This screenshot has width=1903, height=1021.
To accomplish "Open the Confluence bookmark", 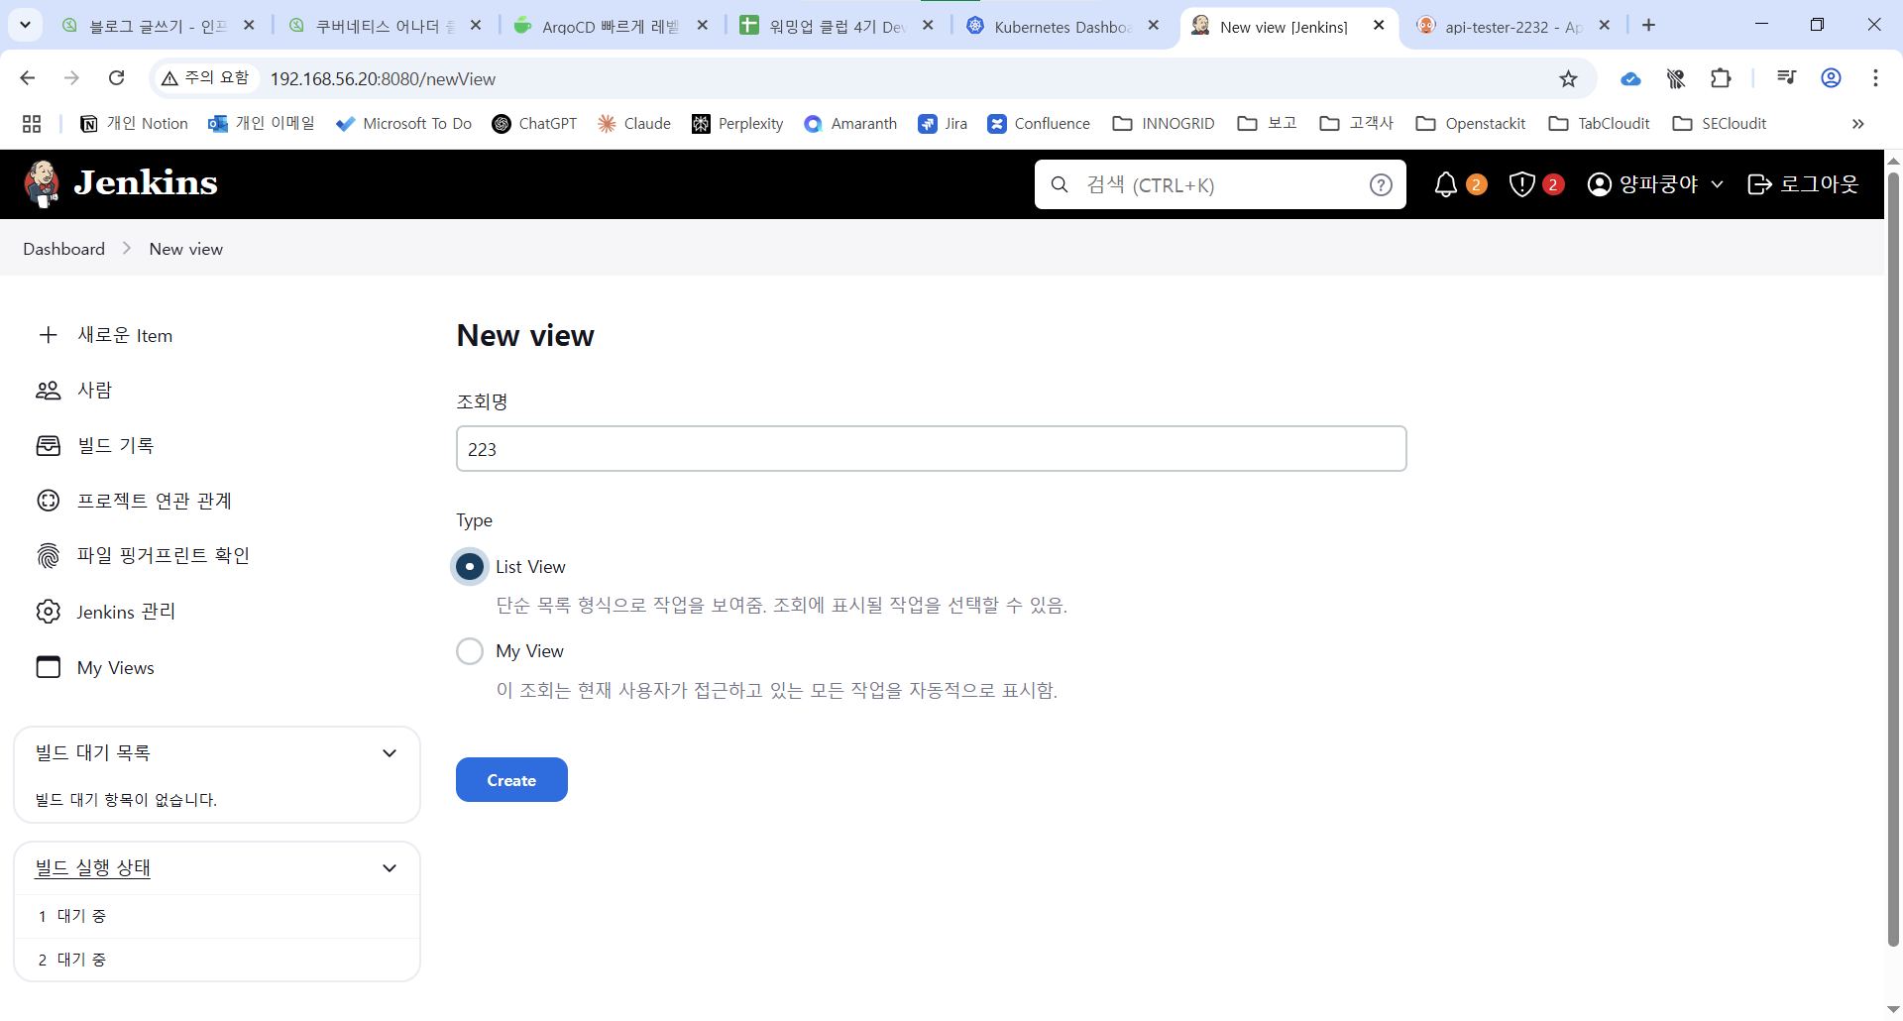I will coord(1039,124).
